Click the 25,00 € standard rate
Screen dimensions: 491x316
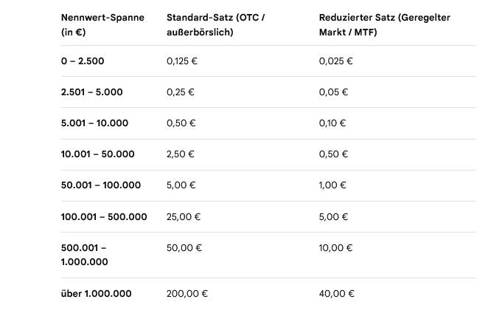coord(184,217)
